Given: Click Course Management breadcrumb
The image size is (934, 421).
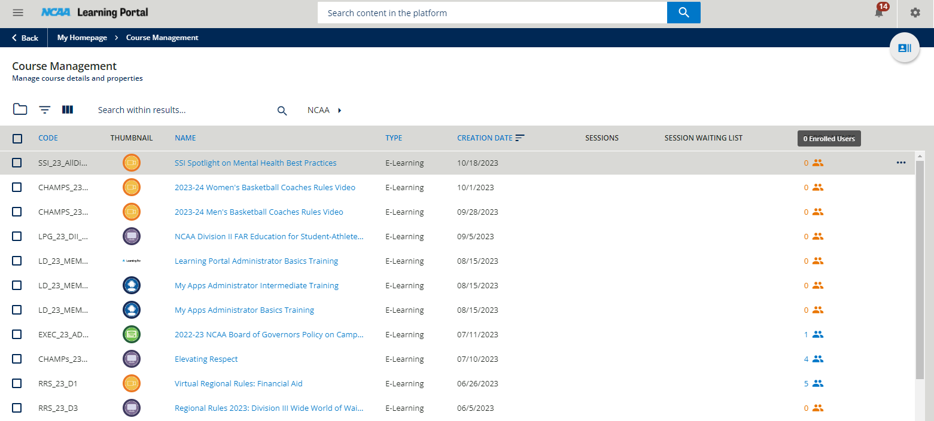Looking at the screenshot, I should pos(162,38).
